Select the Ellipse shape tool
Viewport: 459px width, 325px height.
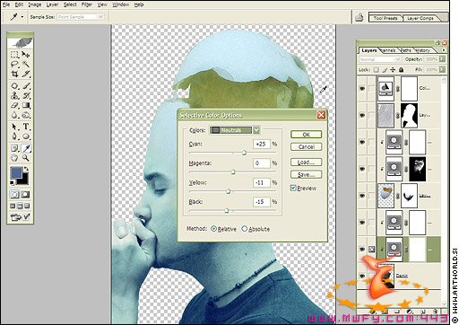click(26, 136)
